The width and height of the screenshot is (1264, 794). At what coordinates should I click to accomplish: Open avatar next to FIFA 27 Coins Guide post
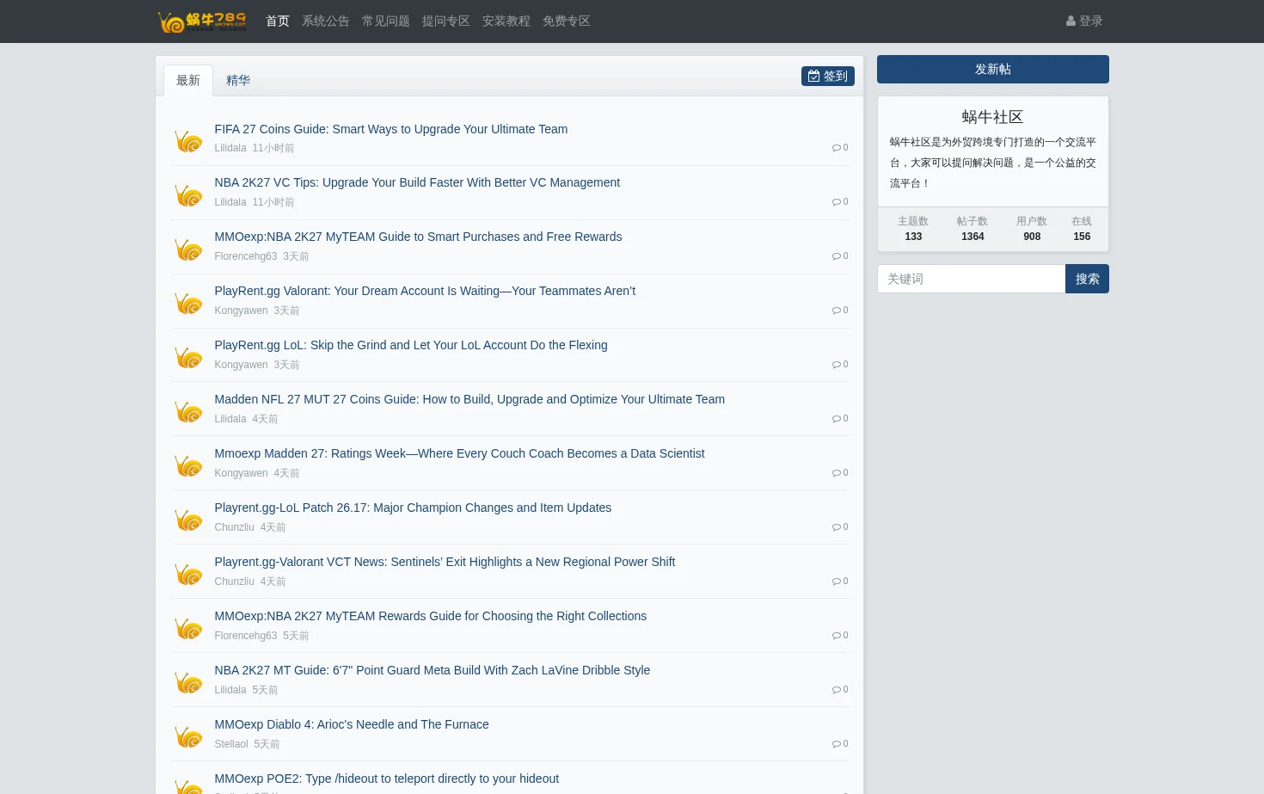tap(188, 140)
